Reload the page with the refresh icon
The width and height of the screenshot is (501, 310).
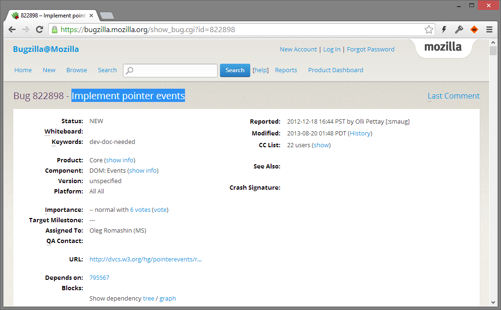coord(39,30)
